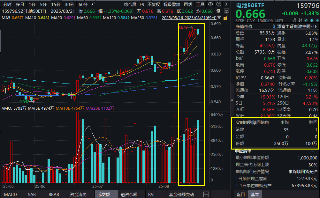Switch to the 成交额 indicator tab
320x198 pixels.
click(106, 194)
